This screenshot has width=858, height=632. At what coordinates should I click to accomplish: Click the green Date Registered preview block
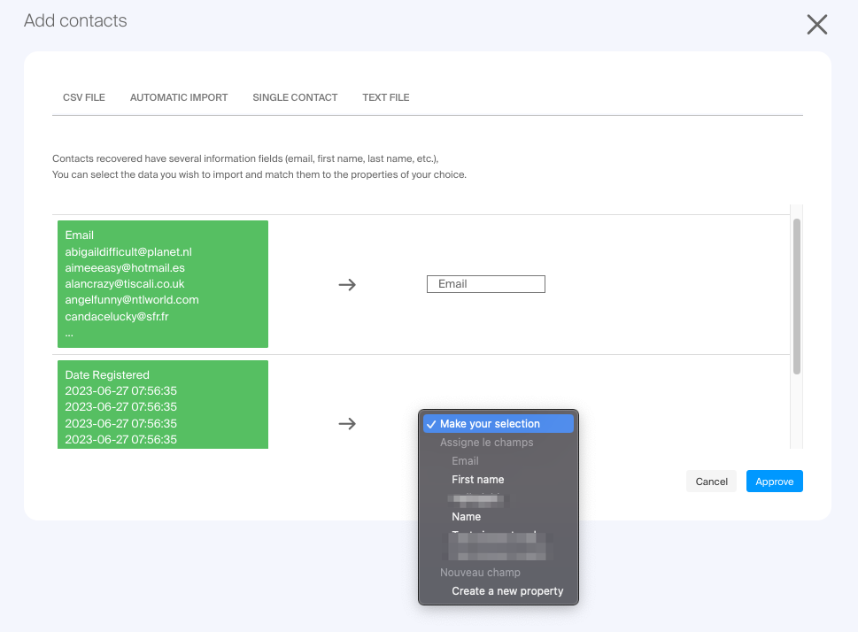pyautogui.click(x=163, y=405)
